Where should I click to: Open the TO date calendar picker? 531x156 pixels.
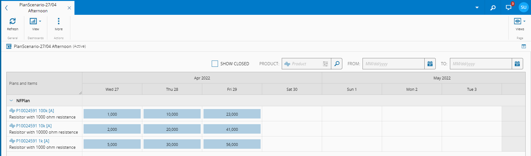(x=517, y=64)
